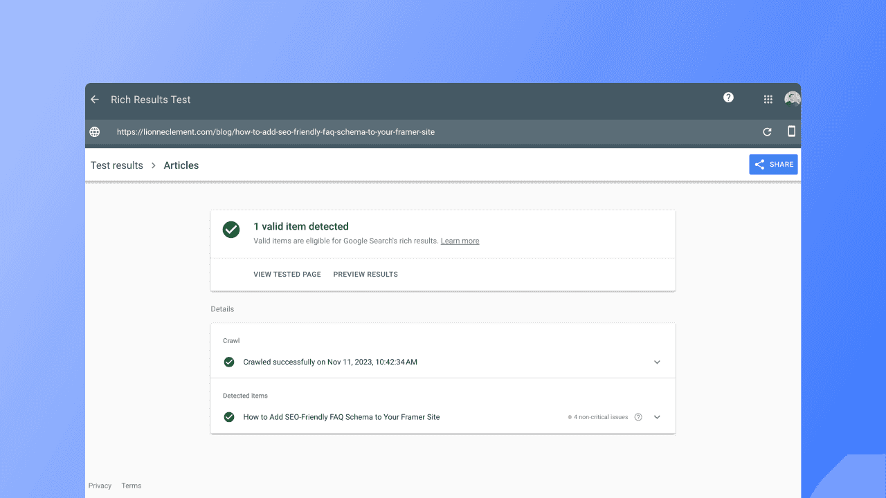Open the help question mark icon

728,98
